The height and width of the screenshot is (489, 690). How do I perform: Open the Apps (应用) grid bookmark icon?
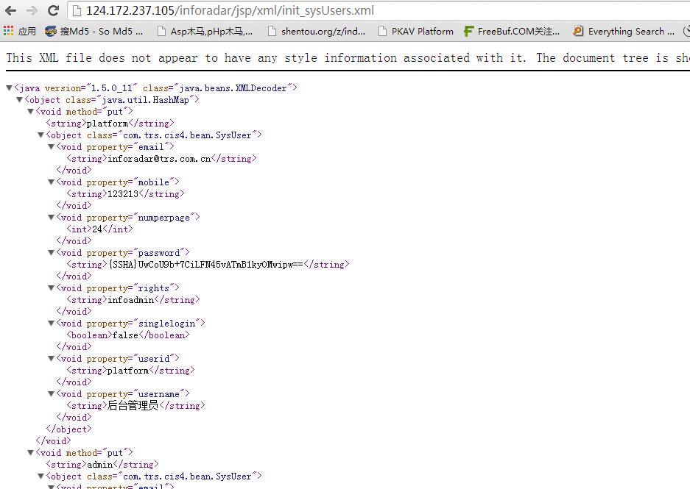click(8, 31)
